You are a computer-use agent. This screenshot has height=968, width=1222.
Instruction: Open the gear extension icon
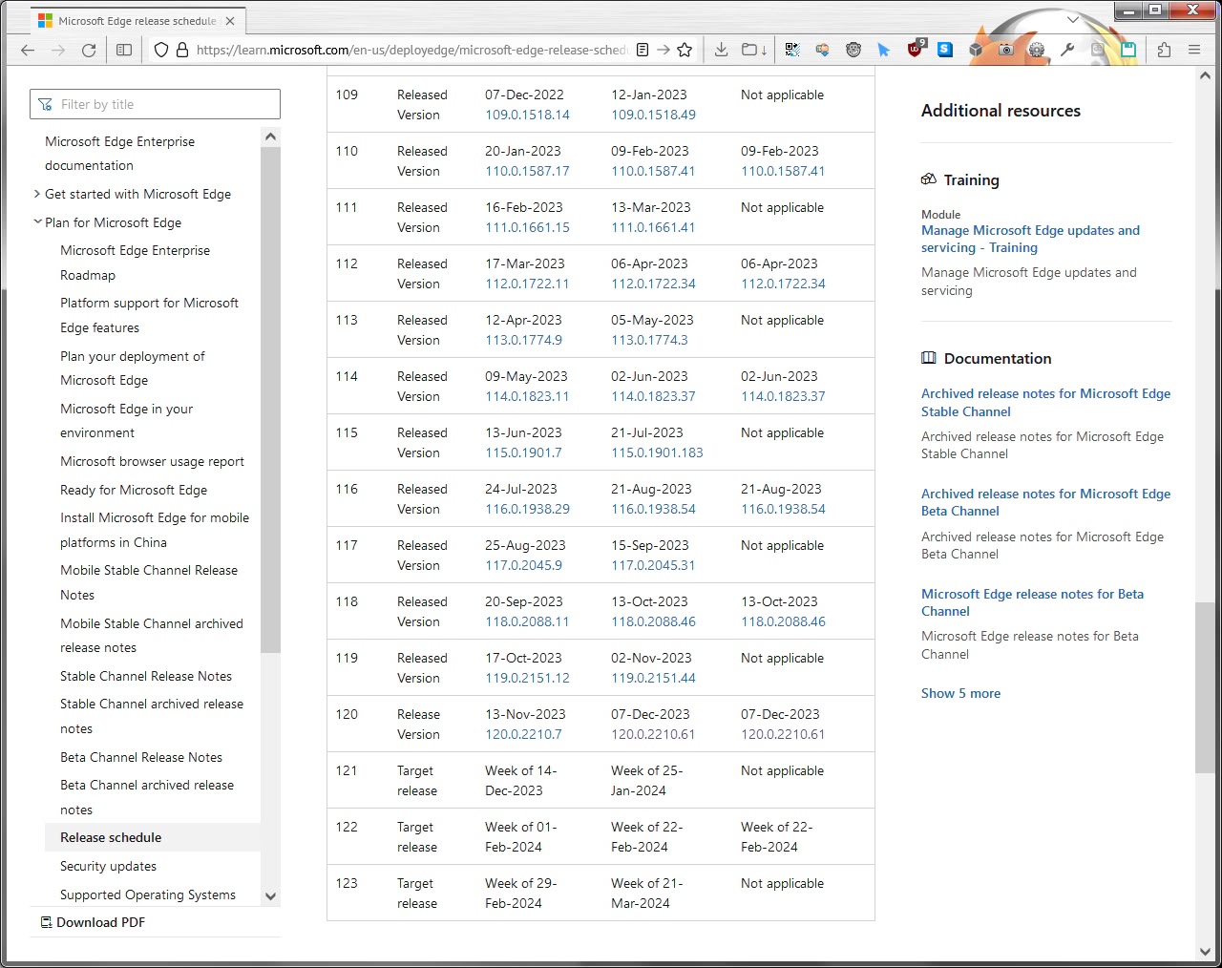click(x=1037, y=50)
